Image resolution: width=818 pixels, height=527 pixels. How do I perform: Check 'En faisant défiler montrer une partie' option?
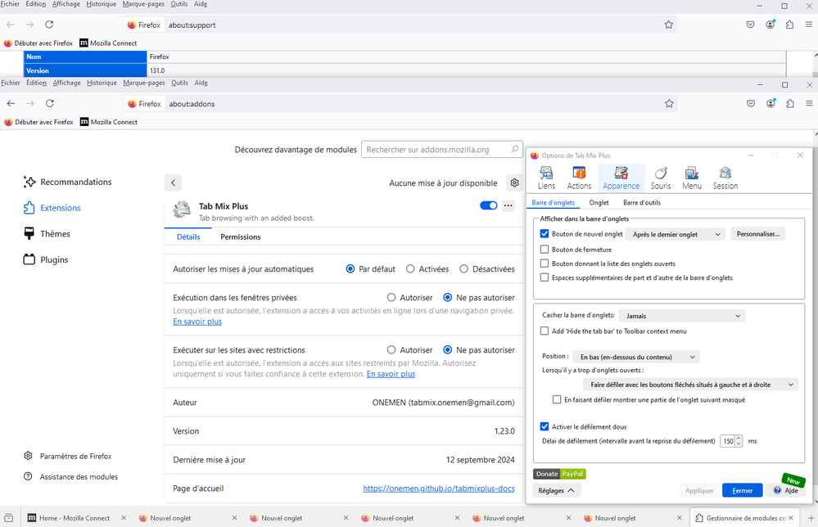(x=557, y=399)
